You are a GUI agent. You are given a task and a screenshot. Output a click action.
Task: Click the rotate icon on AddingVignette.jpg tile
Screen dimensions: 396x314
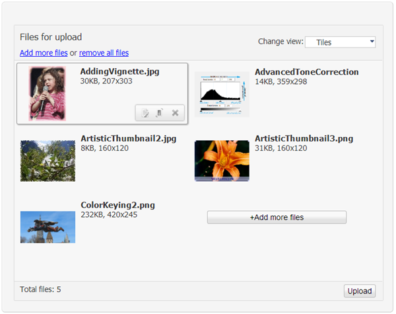click(159, 113)
